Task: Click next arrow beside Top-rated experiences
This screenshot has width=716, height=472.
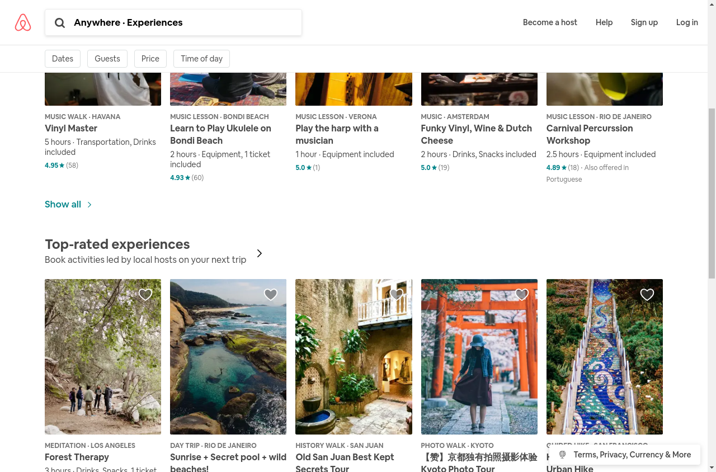Action: (260, 253)
